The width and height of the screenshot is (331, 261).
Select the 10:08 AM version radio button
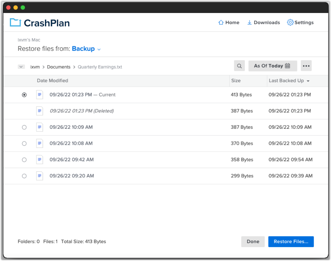tap(24, 144)
